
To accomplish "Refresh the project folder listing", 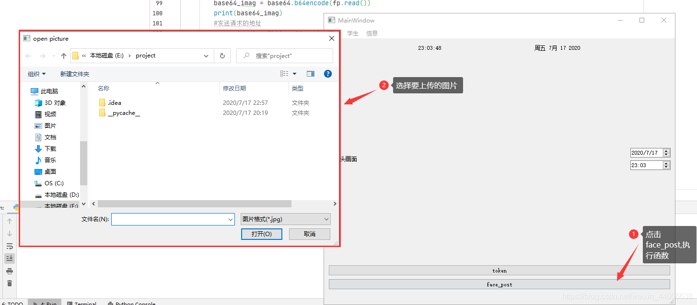I will [222, 56].
